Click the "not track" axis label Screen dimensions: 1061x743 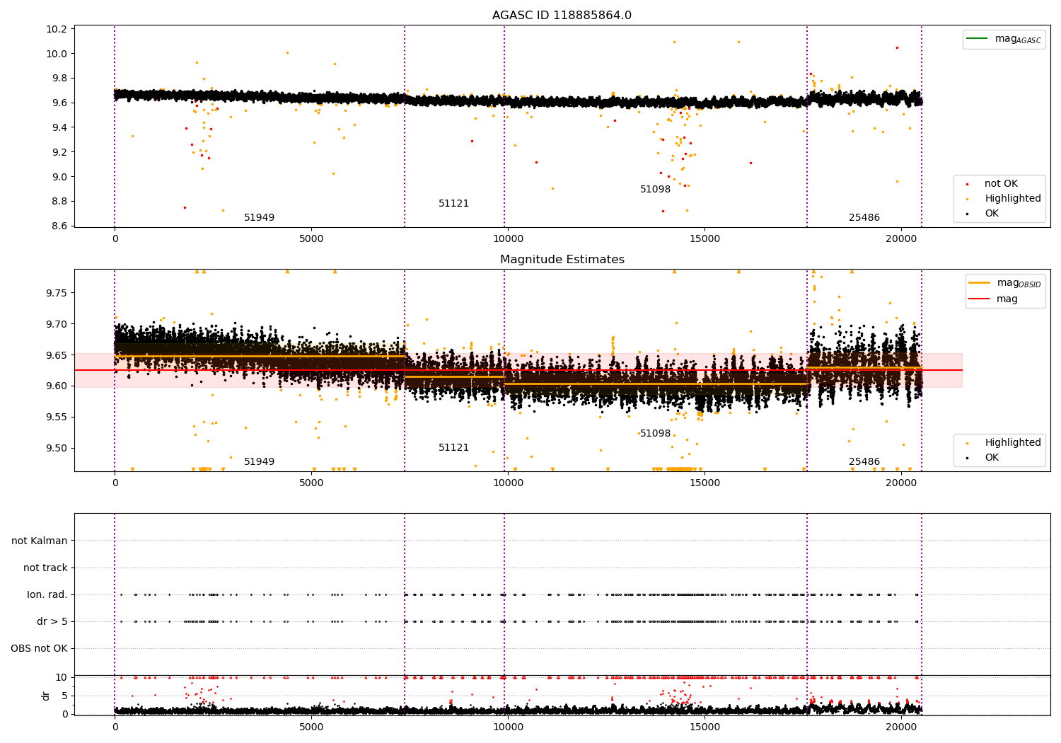tap(45, 568)
